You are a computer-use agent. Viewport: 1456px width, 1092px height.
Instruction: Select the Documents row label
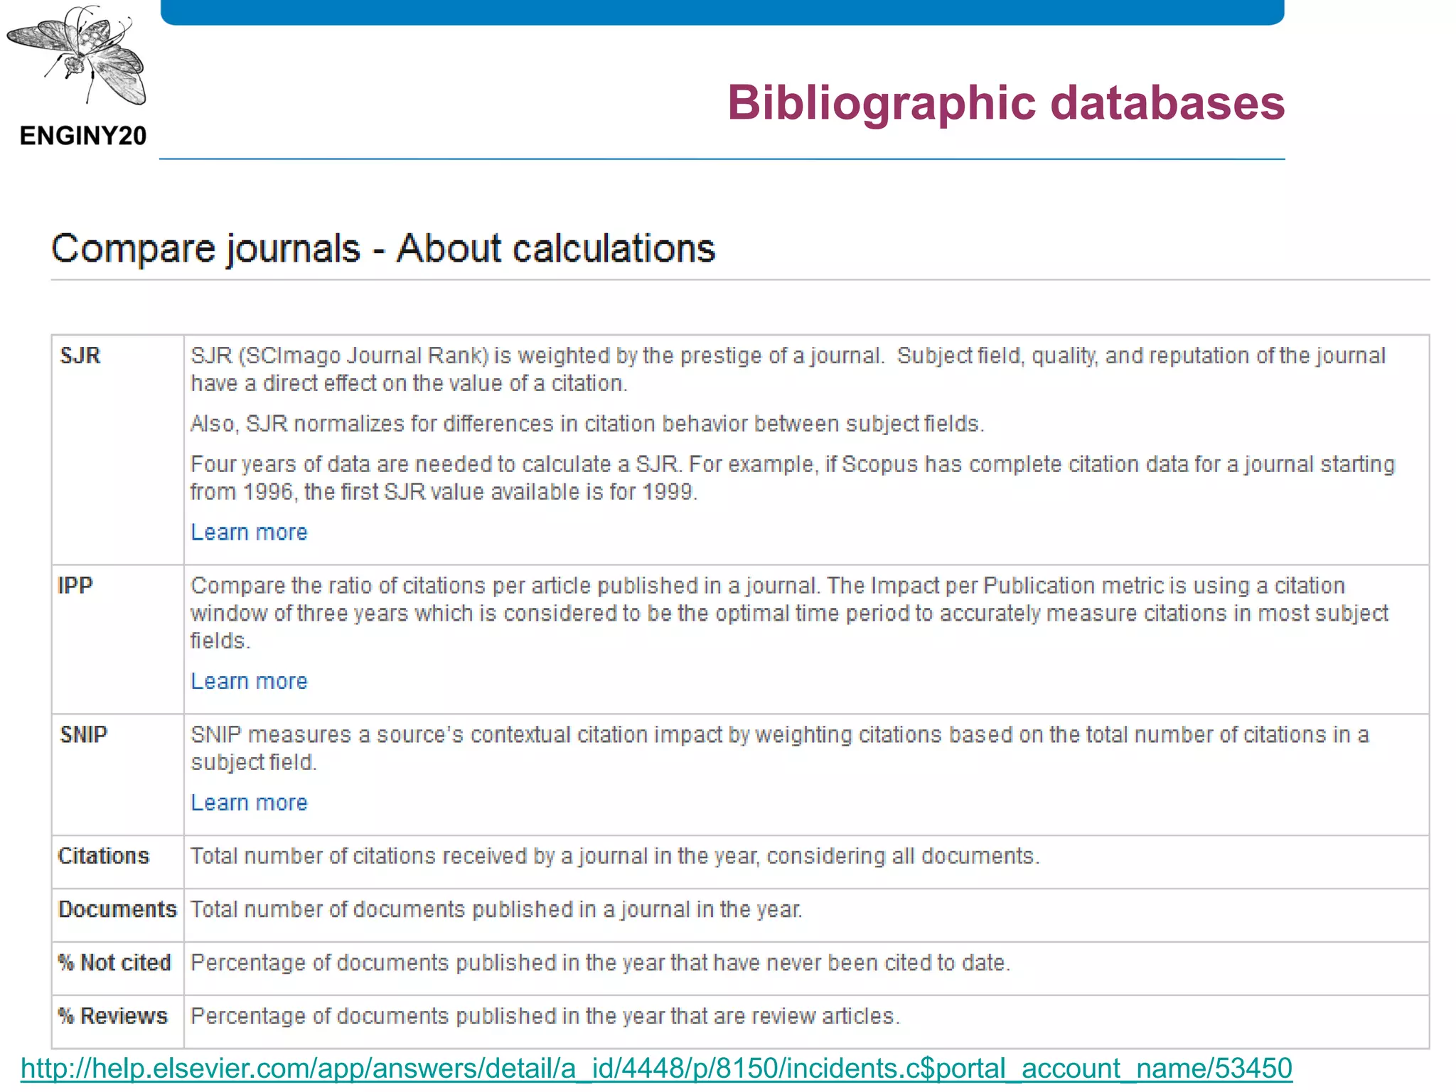pos(117,909)
